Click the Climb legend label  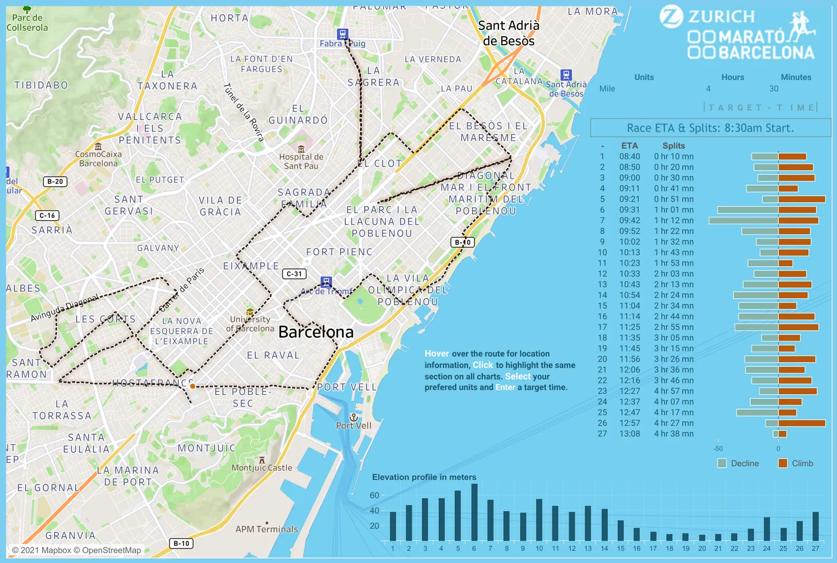pos(802,463)
